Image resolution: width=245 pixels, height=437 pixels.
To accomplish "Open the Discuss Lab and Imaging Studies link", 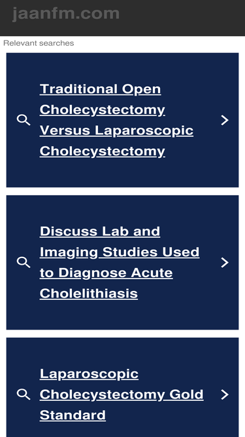I will click(120, 263).
